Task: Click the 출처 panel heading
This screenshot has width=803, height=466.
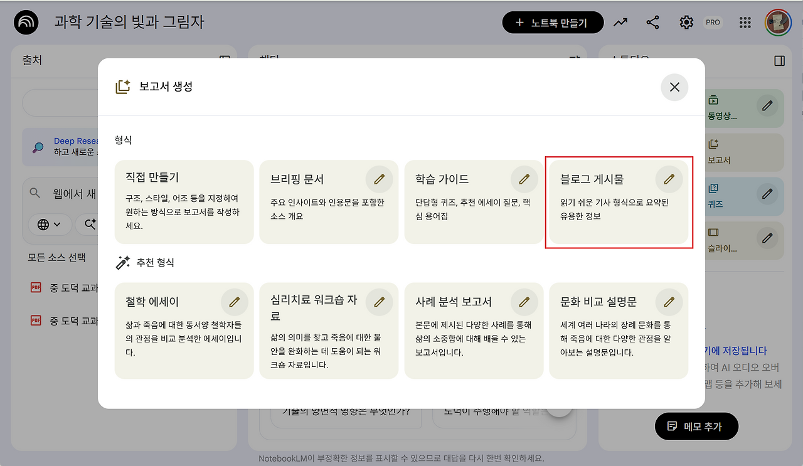Action: tap(32, 61)
